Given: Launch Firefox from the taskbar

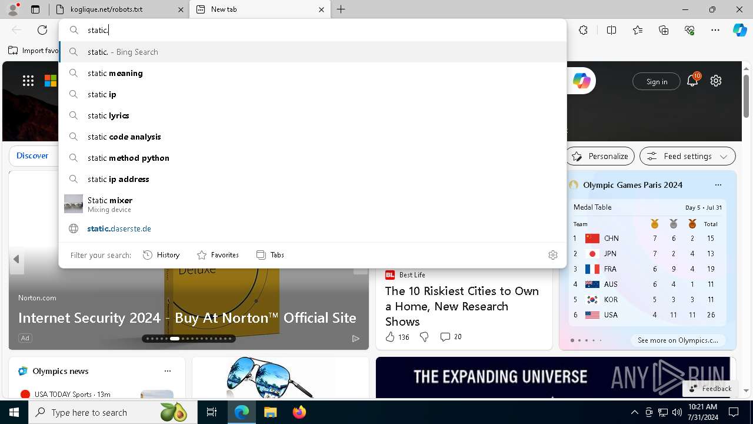Looking at the screenshot, I should 299,412.
